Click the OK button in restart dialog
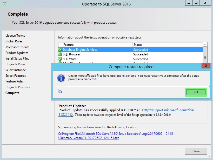The height and width of the screenshot is (160, 213). [196, 92]
